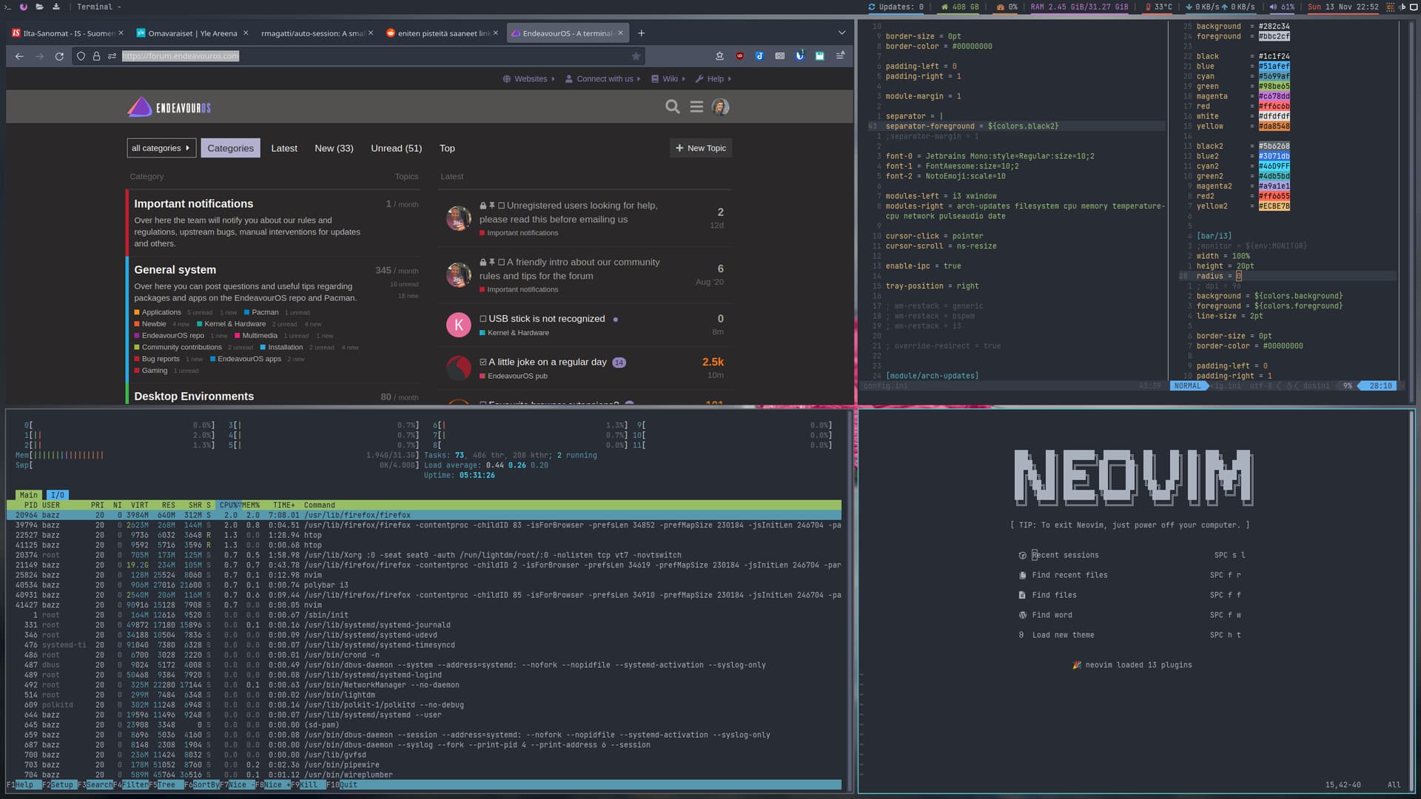Open the file manager icon in top bar
This screenshot has width=1421, height=799.
39,7
